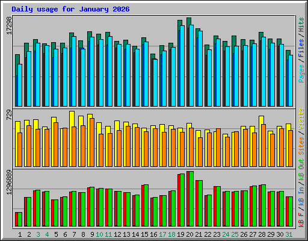
Task: Click day 6 on the x-axis
Action: [x=65, y=234]
